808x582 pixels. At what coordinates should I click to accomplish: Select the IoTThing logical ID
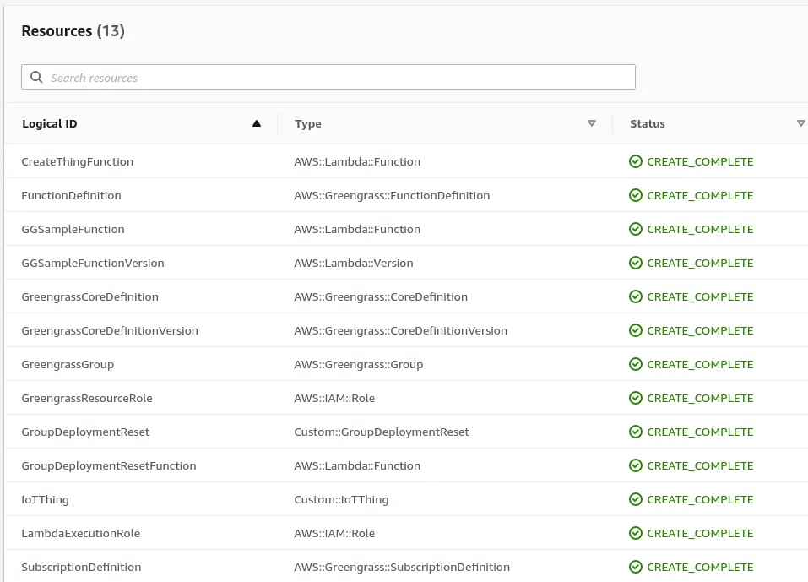45,499
